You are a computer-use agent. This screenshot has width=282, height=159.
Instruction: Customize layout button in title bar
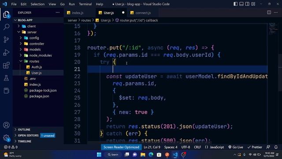(x=253, y=4)
